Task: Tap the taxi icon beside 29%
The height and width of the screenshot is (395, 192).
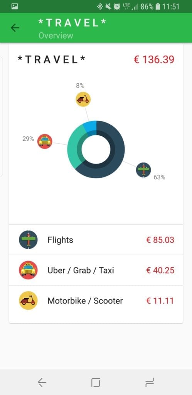Action: (45, 141)
